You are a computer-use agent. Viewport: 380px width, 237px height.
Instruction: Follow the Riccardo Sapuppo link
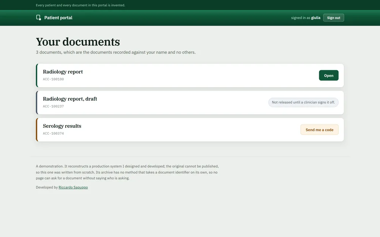pyautogui.click(x=73, y=187)
